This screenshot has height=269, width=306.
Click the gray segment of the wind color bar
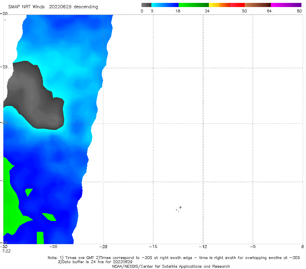pyautogui.click(x=146, y=5)
